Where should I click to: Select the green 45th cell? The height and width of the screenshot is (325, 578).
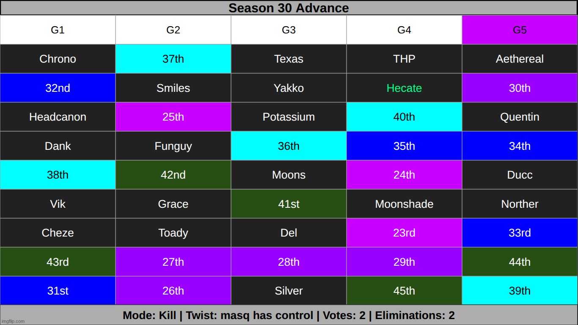click(x=404, y=291)
